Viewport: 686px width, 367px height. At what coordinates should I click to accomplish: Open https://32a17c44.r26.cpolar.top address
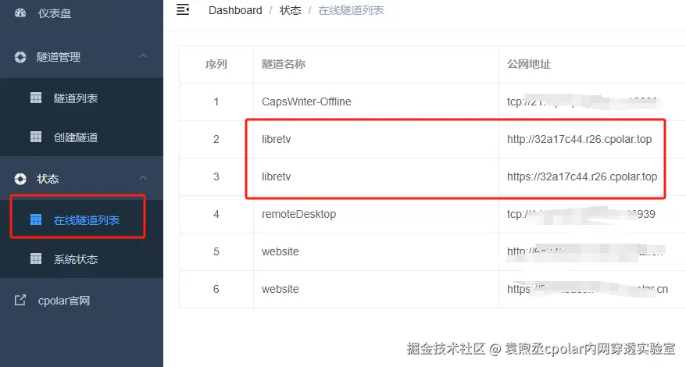point(582,176)
